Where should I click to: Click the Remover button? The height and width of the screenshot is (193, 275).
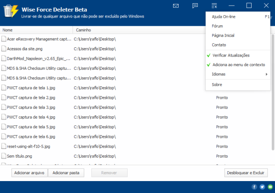[x=109, y=173]
